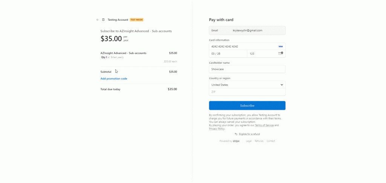Click the Pay with card heading
The width and height of the screenshot is (386, 183).
221,20
